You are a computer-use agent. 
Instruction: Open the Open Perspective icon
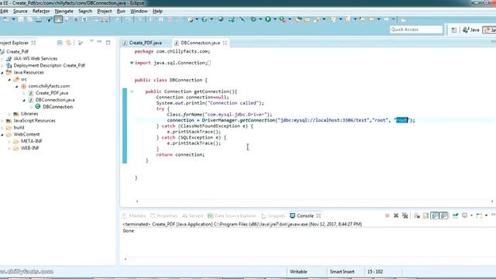click(454, 29)
